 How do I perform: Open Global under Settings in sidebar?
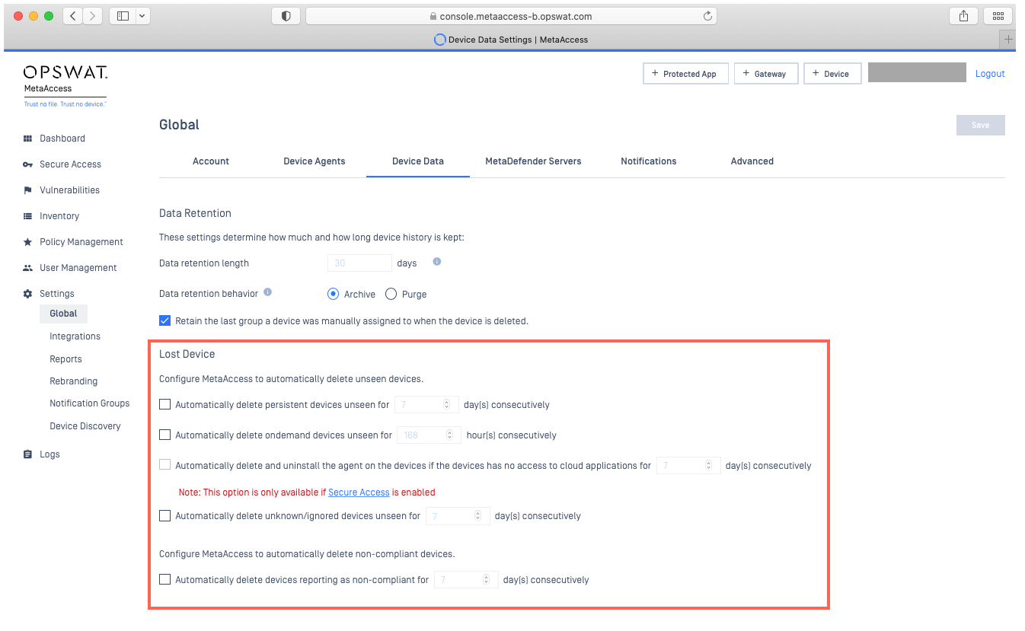click(63, 314)
